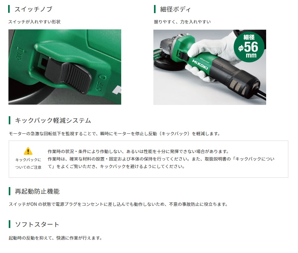
Task: Click the green bar beside 細径ボディ heading
Action: pos(155,9)
